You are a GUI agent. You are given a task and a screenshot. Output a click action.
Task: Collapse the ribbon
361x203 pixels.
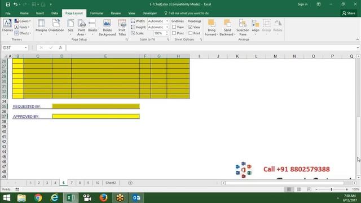coord(357,39)
